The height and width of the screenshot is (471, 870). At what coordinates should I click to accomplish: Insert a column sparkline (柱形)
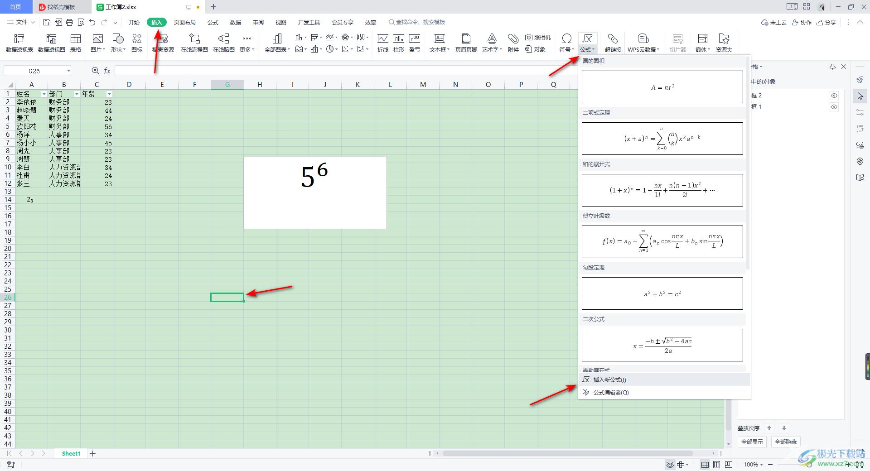pyautogui.click(x=399, y=43)
